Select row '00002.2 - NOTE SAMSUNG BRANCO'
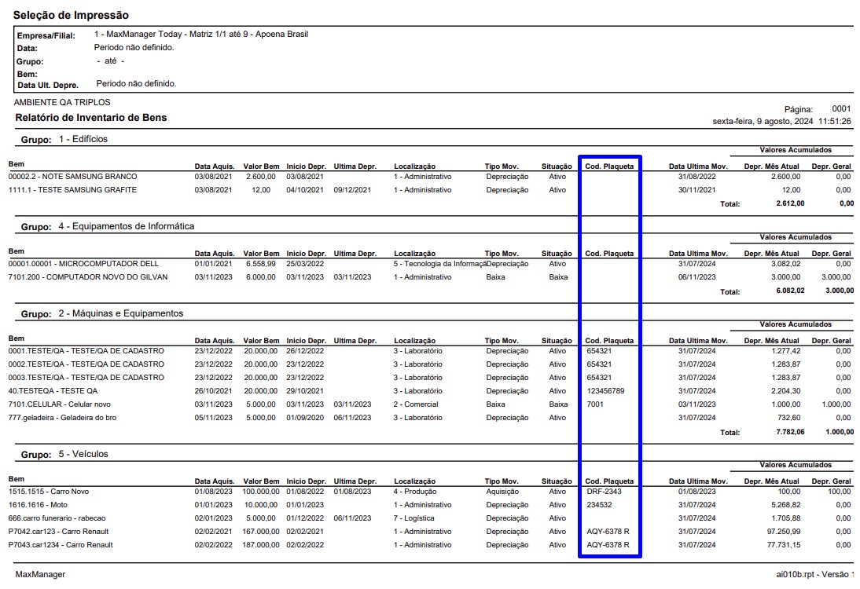The image size is (860, 589). click(429, 177)
